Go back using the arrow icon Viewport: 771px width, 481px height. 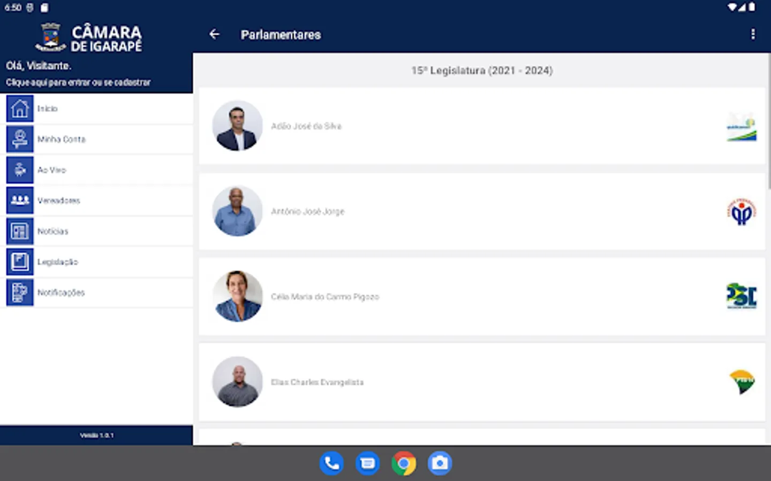(x=214, y=34)
